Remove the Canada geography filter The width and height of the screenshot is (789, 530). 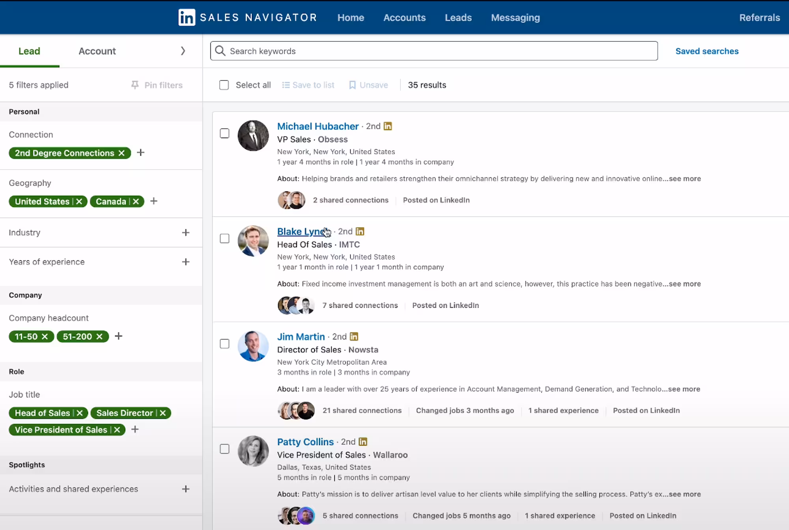tap(136, 202)
